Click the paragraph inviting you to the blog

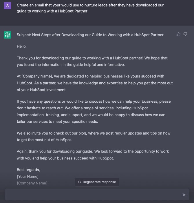94,137
